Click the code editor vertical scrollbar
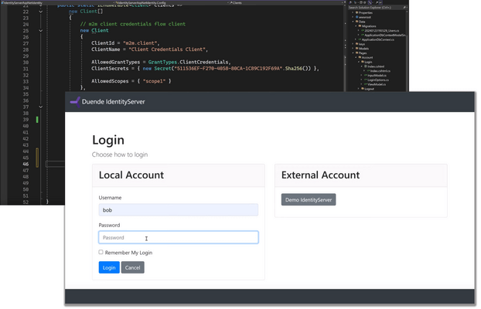This screenshot has height=309, width=481. point(345,48)
